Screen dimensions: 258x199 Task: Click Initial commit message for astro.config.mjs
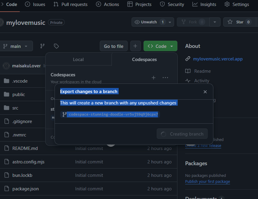click(x=89, y=162)
